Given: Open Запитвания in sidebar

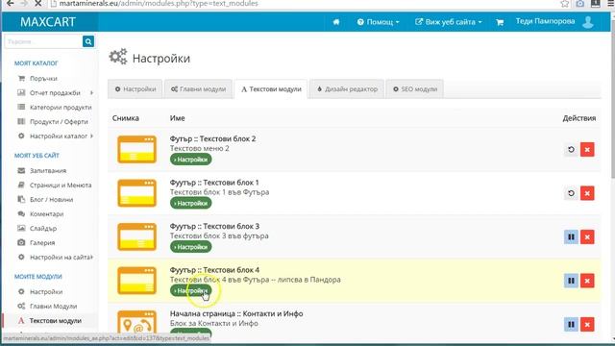Looking at the screenshot, I should pos(48,171).
